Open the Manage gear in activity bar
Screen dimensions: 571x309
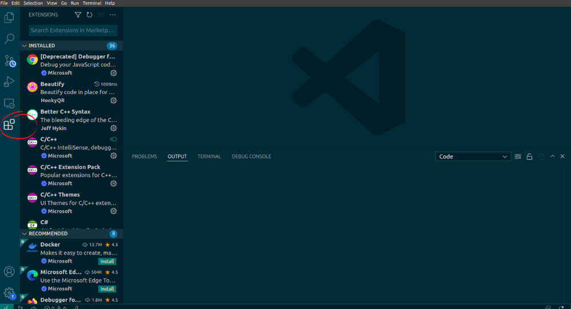tap(9, 293)
